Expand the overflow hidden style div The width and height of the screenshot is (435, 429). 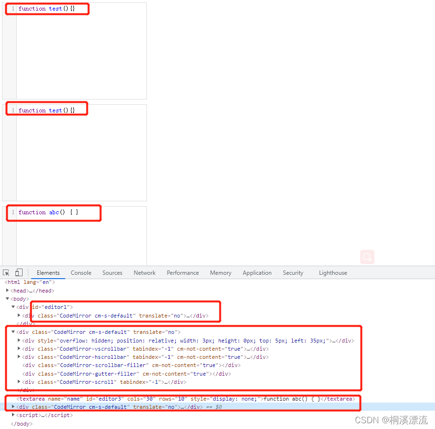pyautogui.click(x=19, y=340)
